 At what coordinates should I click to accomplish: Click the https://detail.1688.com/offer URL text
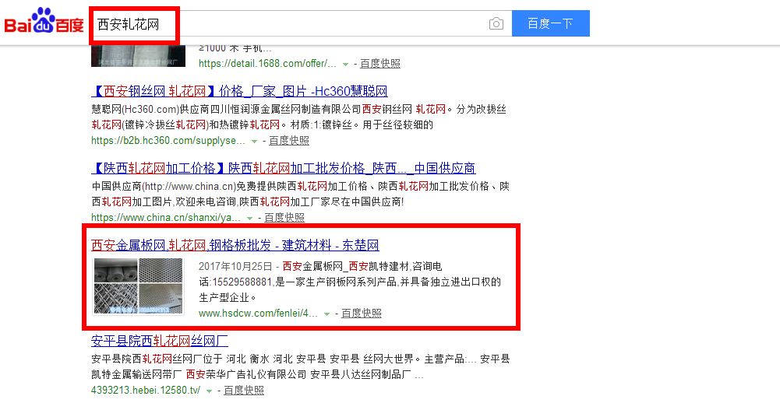pyautogui.click(x=267, y=64)
